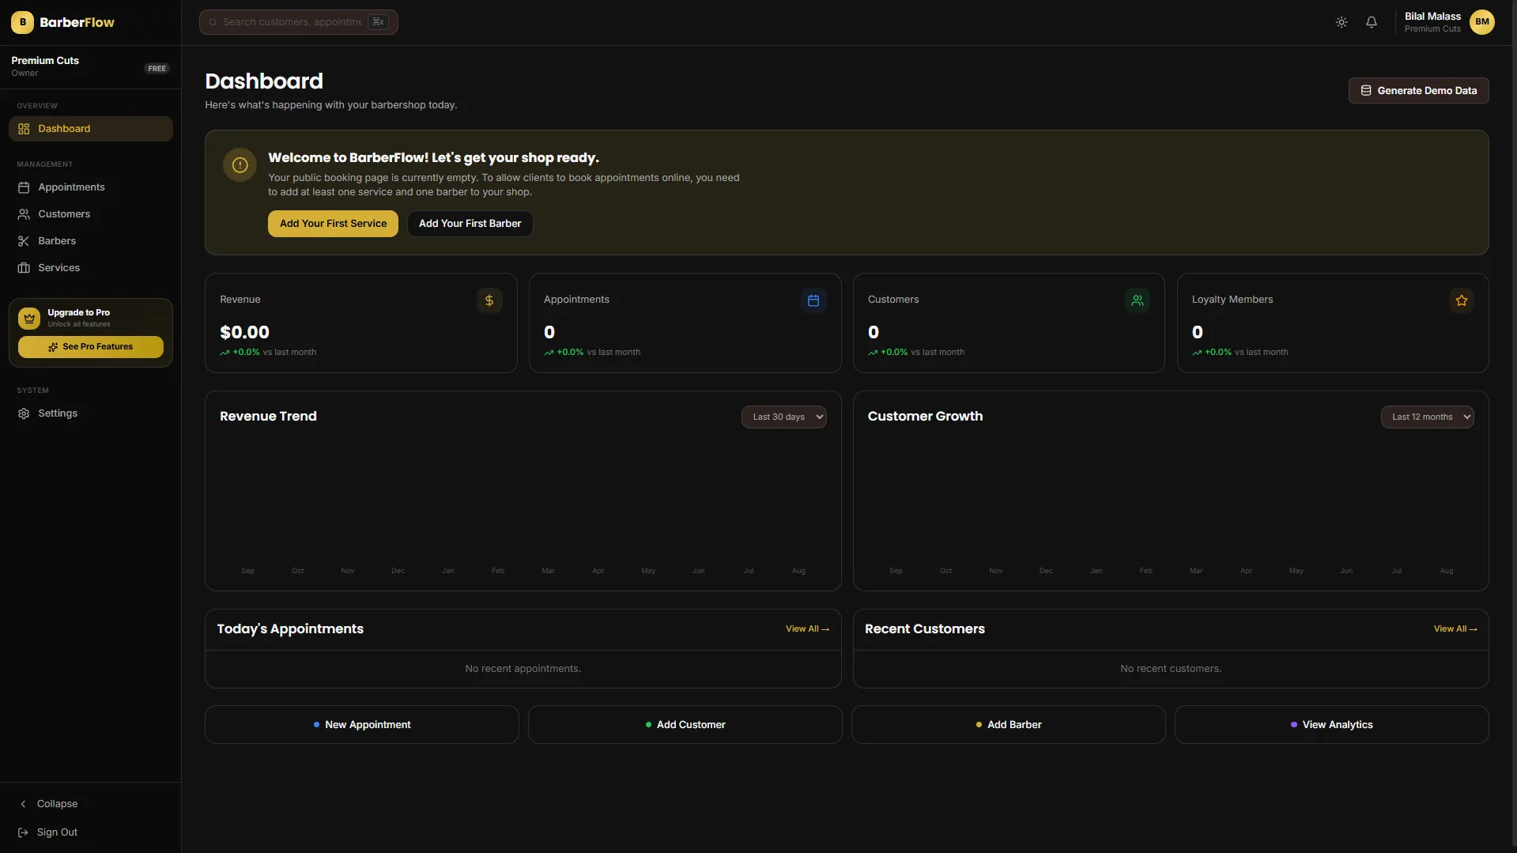Open the notifications bell
1517x853 pixels.
(1372, 22)
